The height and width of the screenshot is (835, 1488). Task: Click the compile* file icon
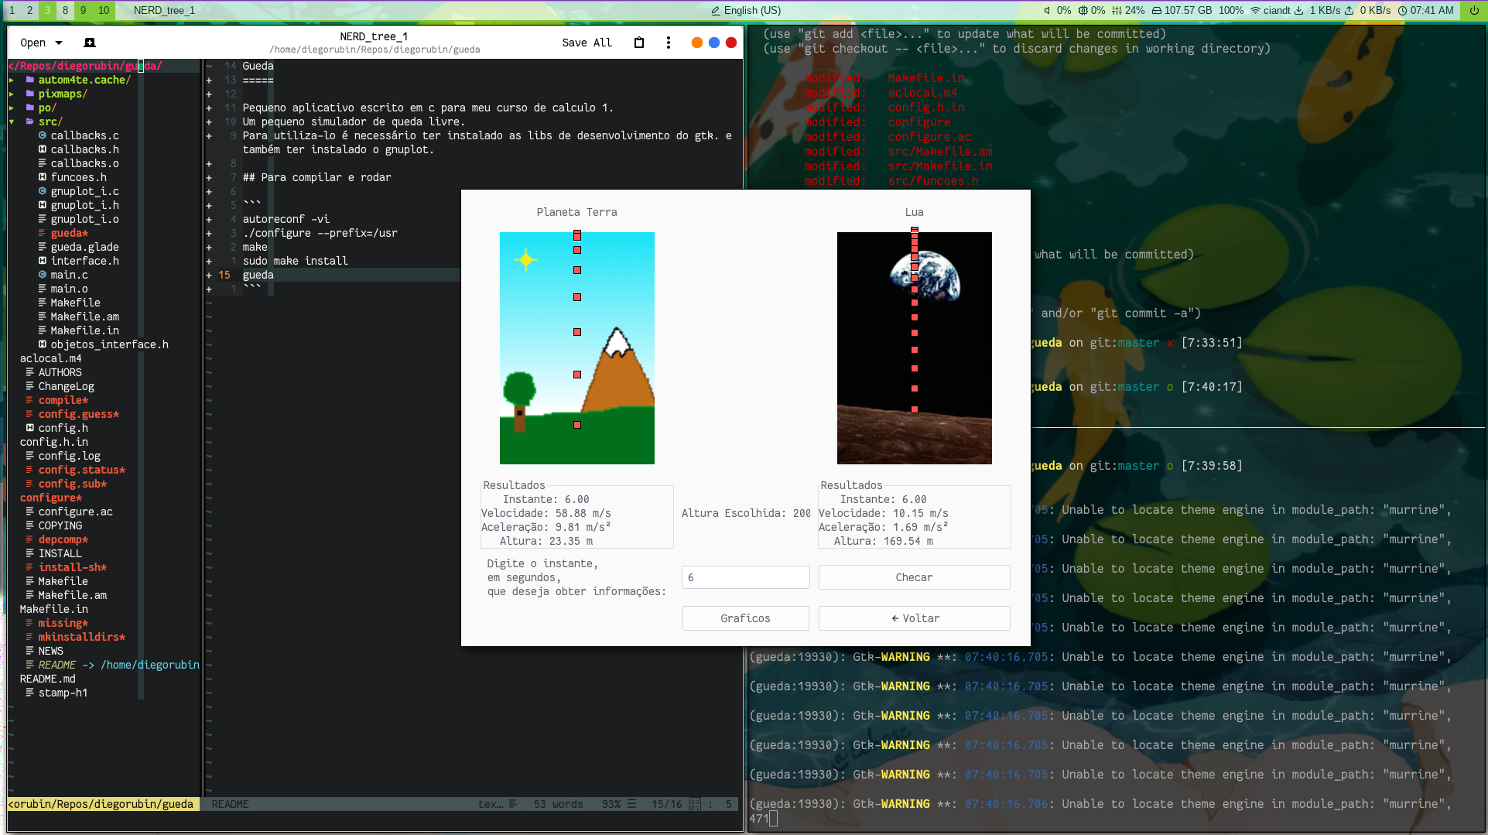tap(30, 400)
